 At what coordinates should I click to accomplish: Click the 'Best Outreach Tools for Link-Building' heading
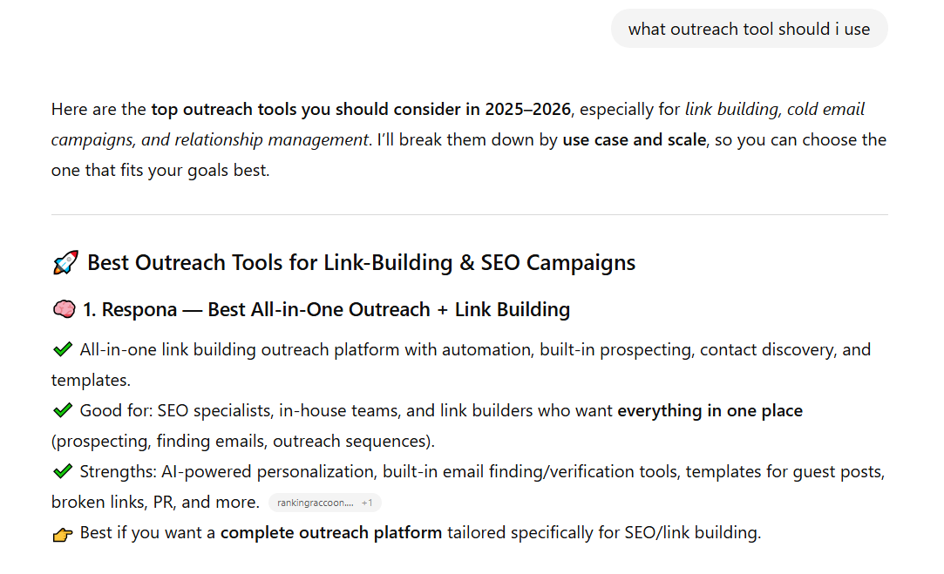(361, 263)
